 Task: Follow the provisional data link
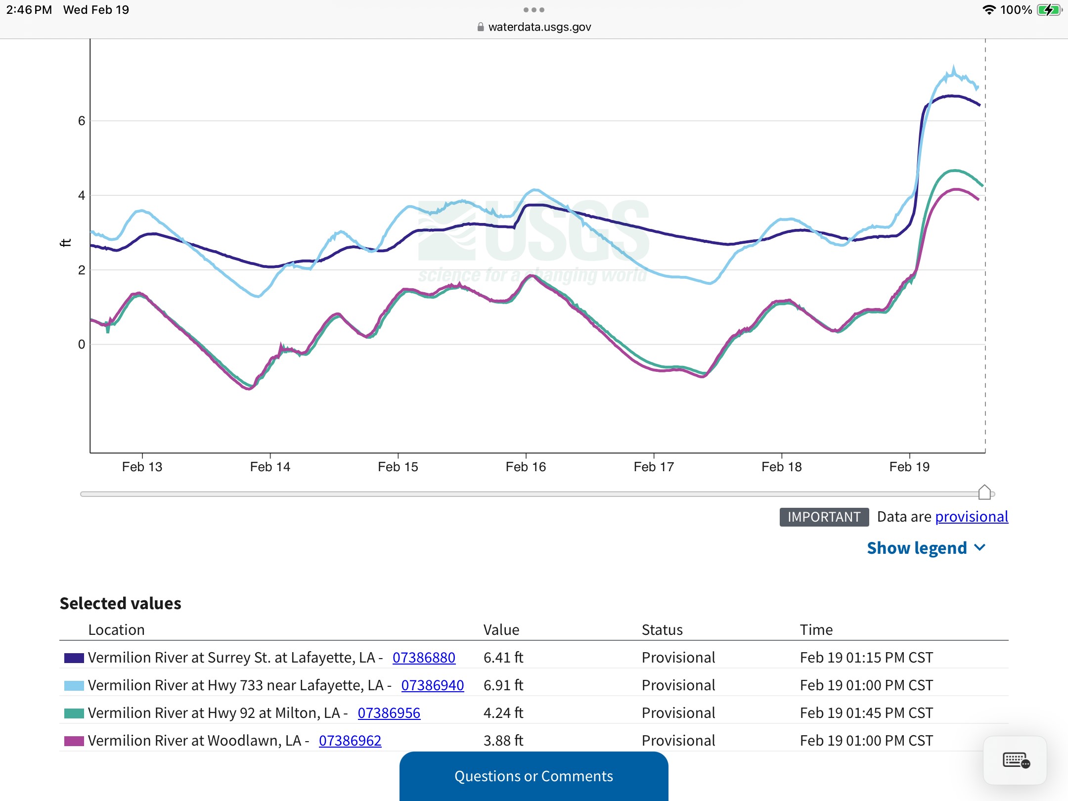(971, 517)
